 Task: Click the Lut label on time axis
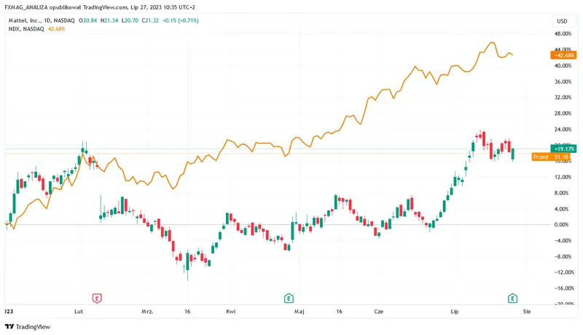point(78,310)
